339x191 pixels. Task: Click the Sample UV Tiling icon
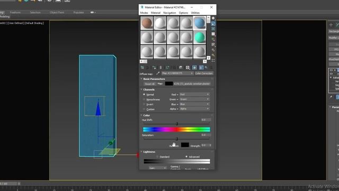[213, 34]
